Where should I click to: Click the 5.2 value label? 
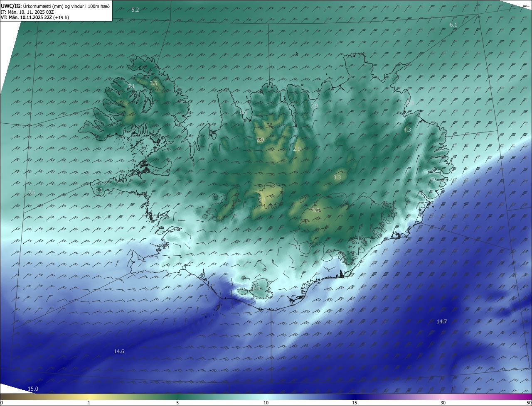(135, 10)
